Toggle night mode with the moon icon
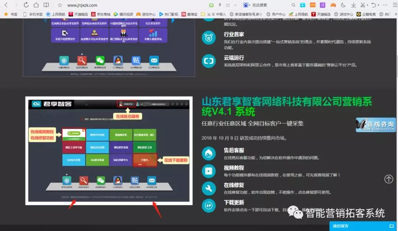Viewport: 398px width, 231px height. (343, 5)
